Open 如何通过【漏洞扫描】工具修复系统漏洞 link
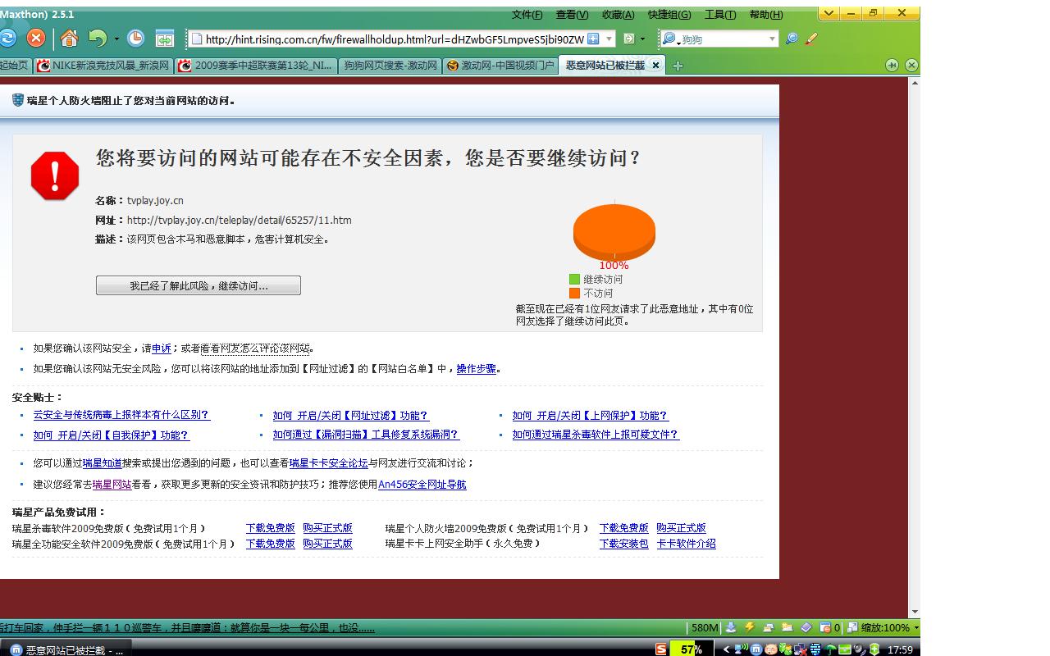Image resolution: width=1050 pixels, height=656 pixels. 366,435
